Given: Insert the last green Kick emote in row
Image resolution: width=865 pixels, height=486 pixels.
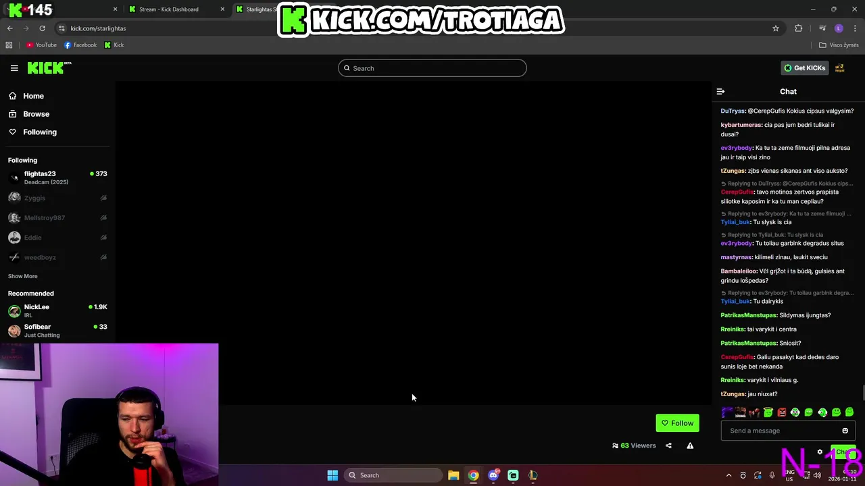Looking at the screenshot, I should (x=849, y=412).
